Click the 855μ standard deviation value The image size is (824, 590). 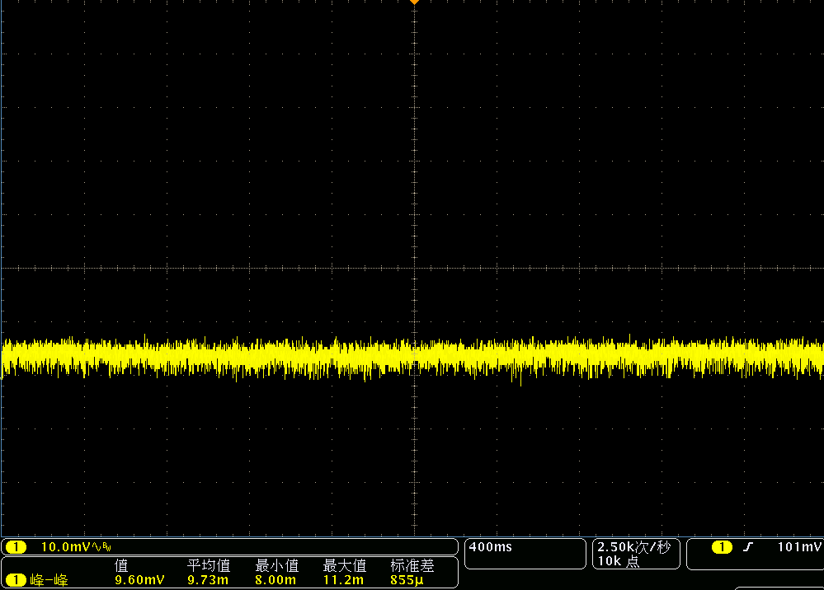point(407,580)
